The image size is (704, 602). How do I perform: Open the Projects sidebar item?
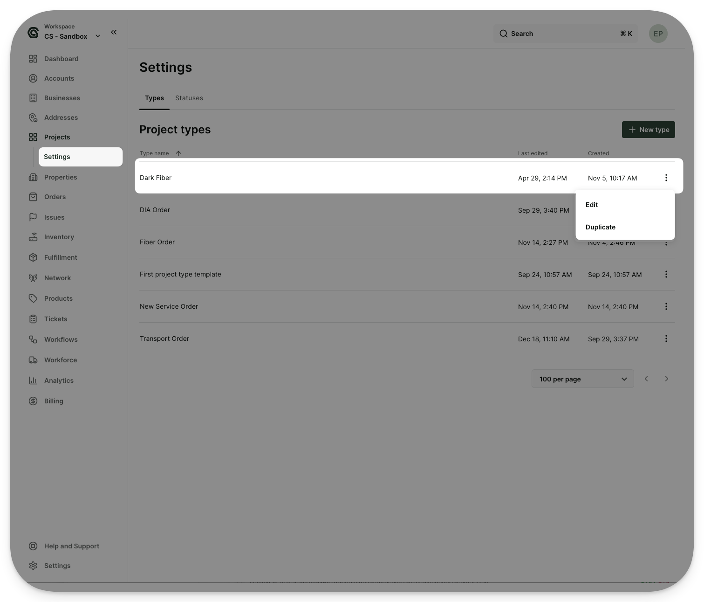point(57,137)
